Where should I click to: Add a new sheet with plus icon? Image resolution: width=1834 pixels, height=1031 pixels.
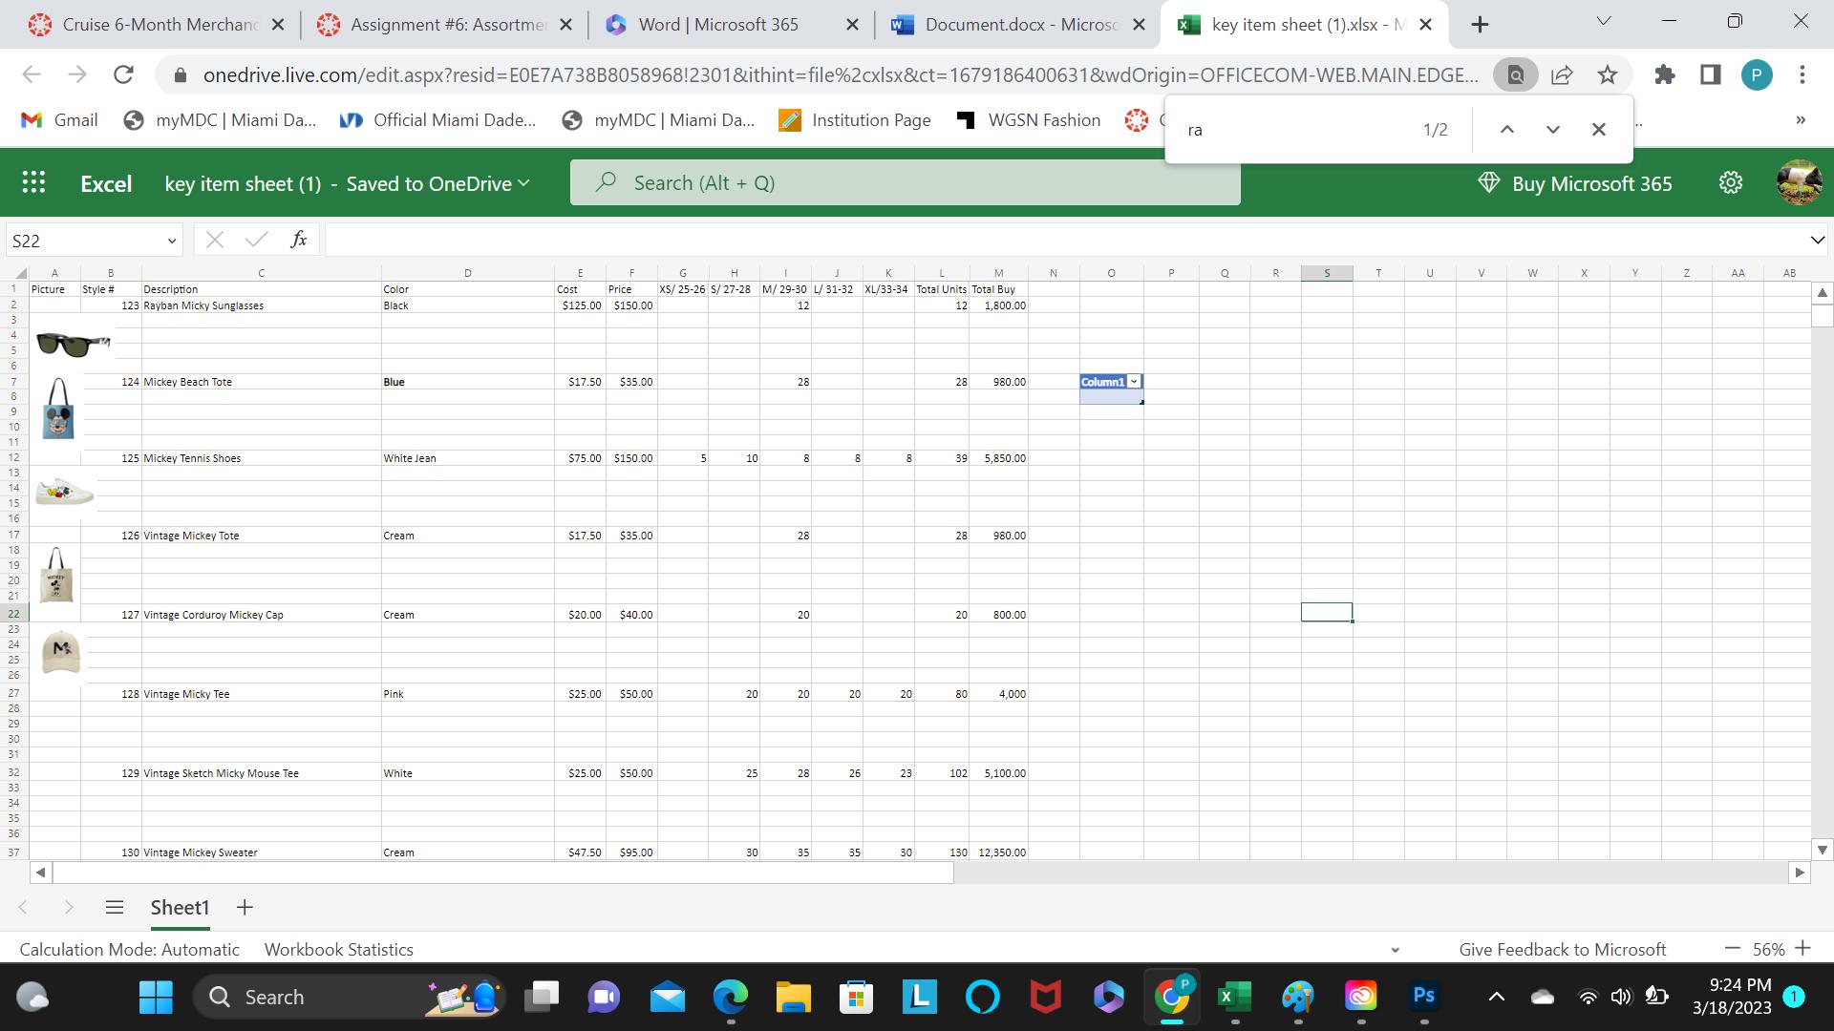click(x=245, y=907)
